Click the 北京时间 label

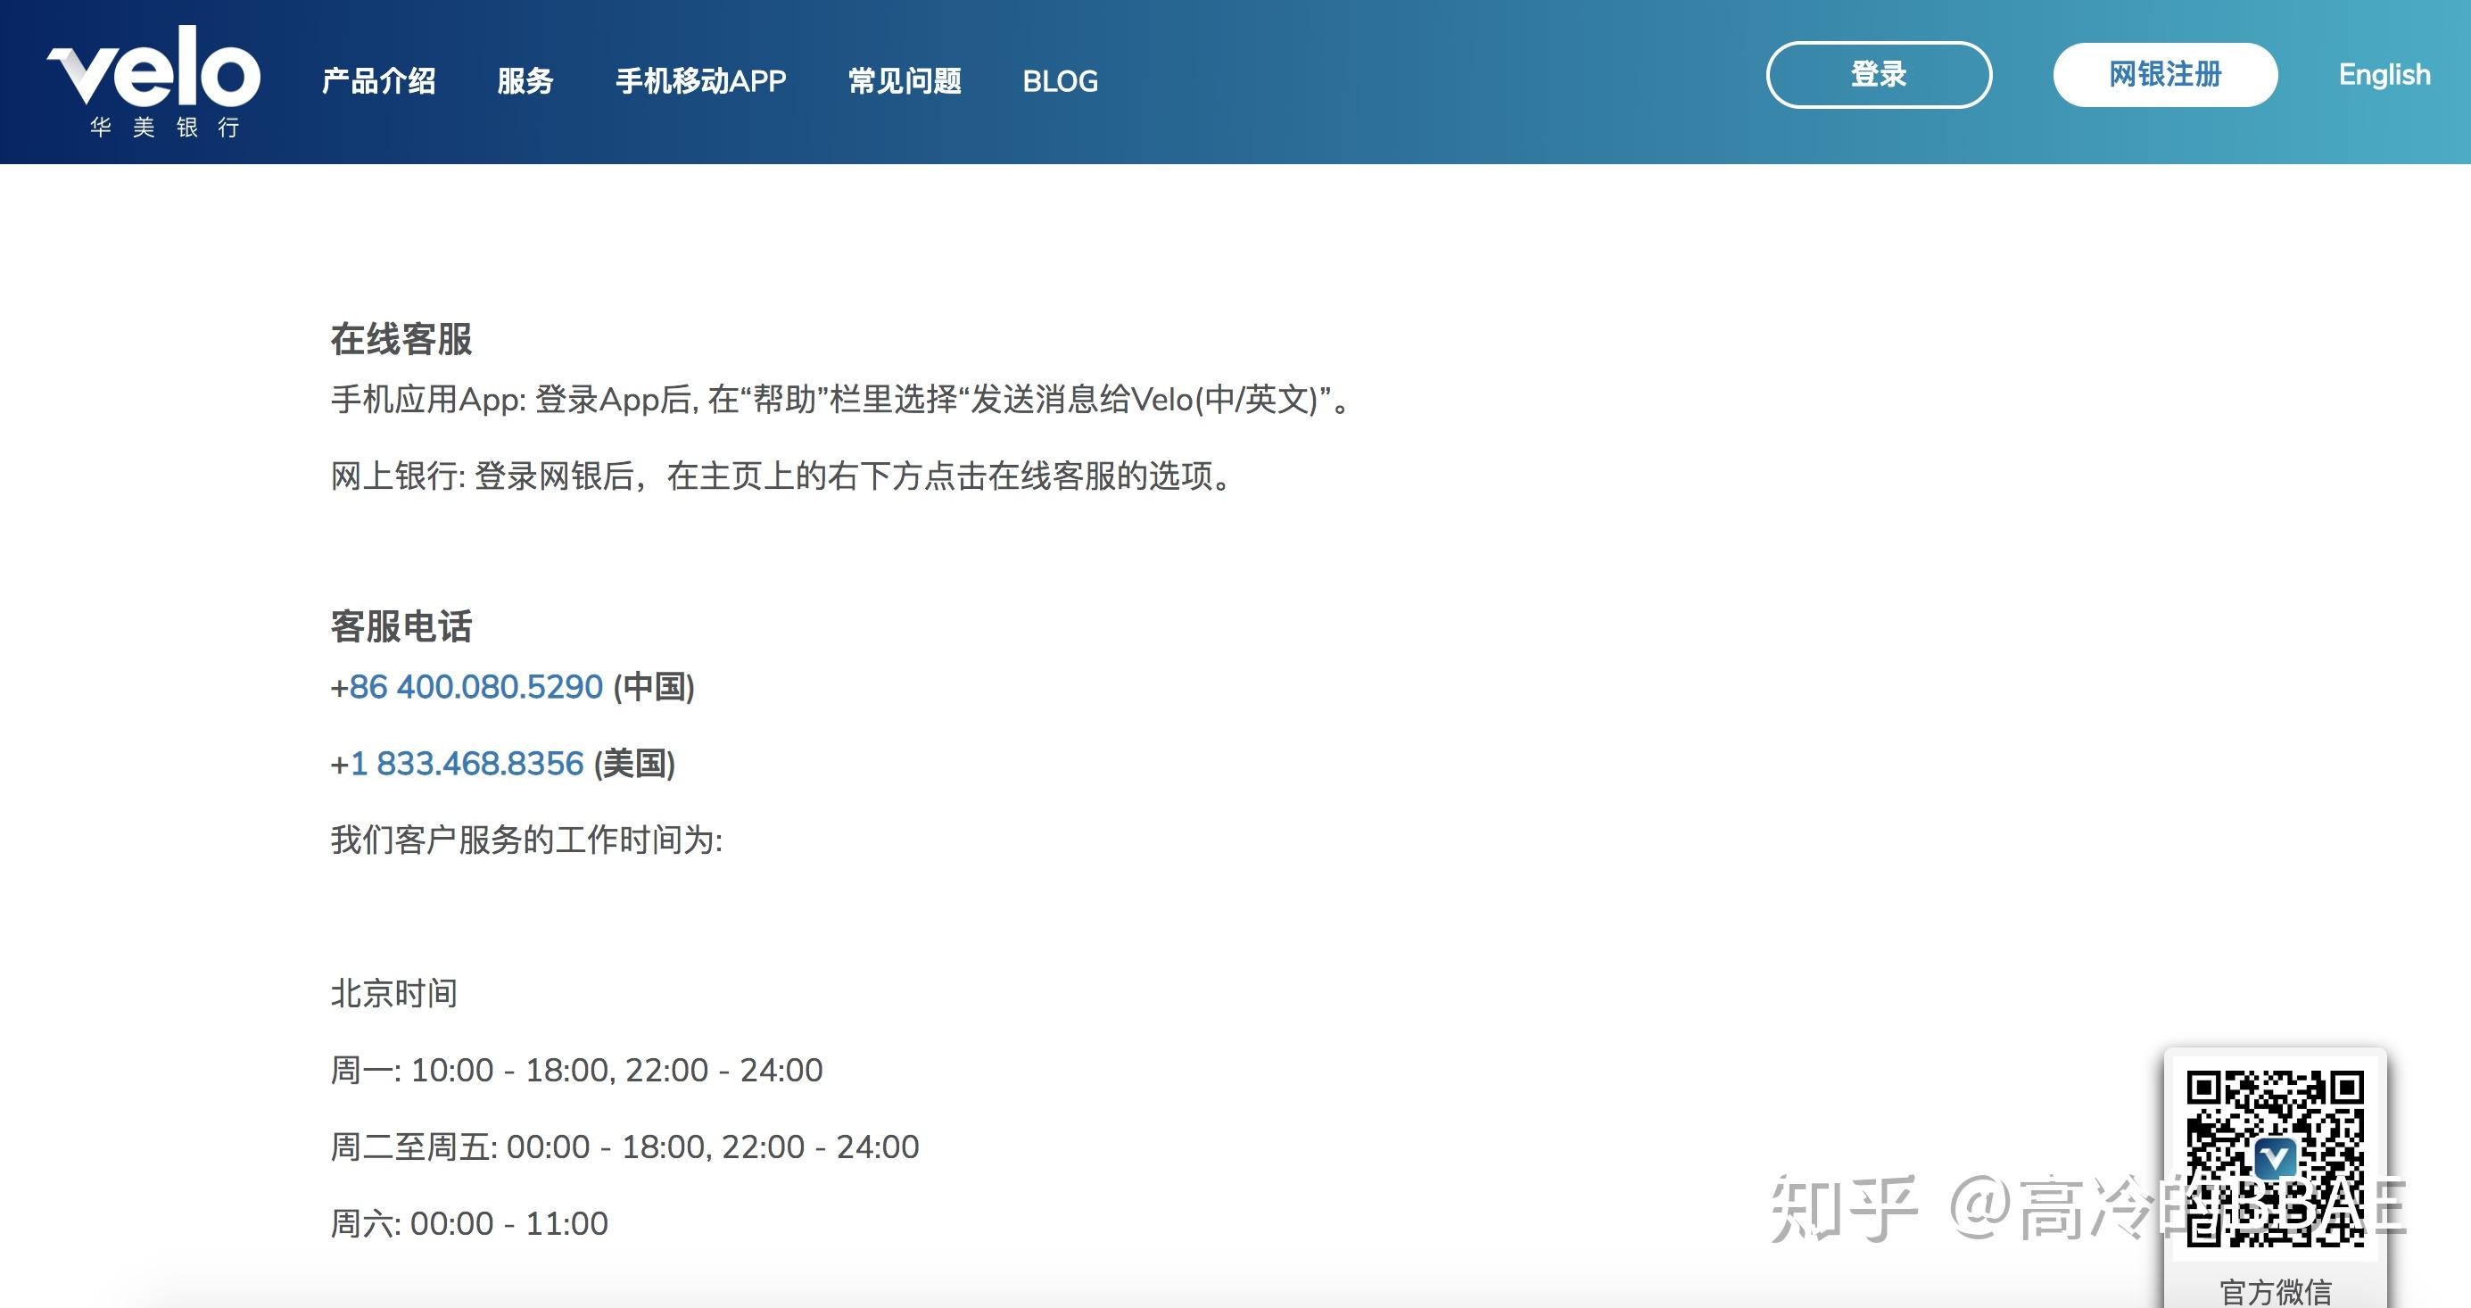[x=394, y=994]
